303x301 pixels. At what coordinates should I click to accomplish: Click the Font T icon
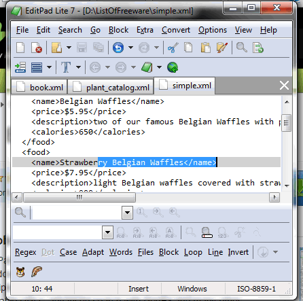coord(66,67)
